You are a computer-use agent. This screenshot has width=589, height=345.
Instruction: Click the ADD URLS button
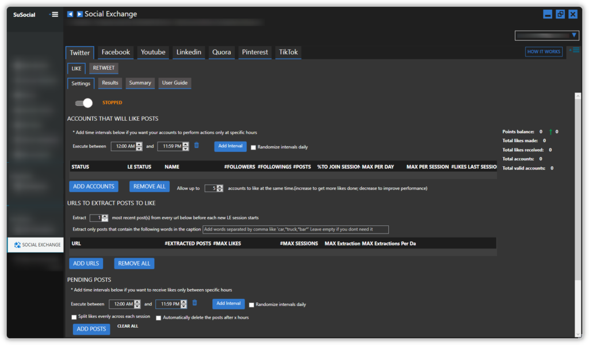click(86, 263)
